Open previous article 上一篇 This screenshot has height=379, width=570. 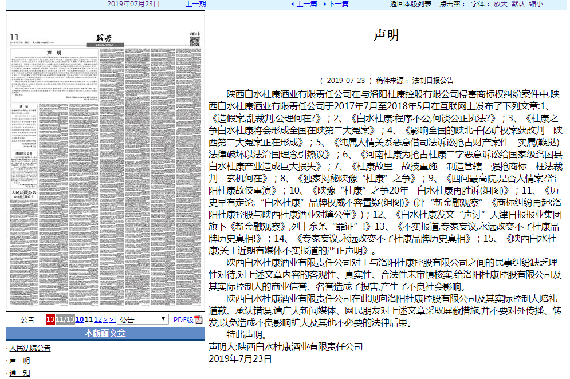(304, 4)
